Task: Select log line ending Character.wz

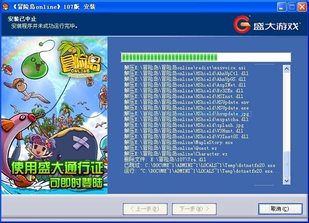Action: click(x=176, y=154)
